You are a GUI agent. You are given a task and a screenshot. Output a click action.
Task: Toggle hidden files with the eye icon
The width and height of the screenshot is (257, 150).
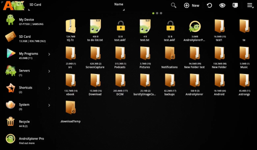(x=222, y=5)
